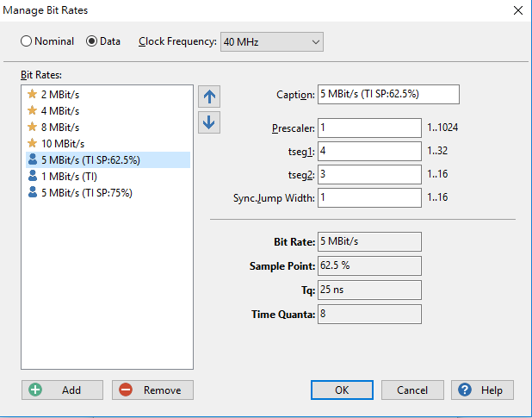
Task: Click the star icon beside 2 MBit/s
Action: click(33, 94)
